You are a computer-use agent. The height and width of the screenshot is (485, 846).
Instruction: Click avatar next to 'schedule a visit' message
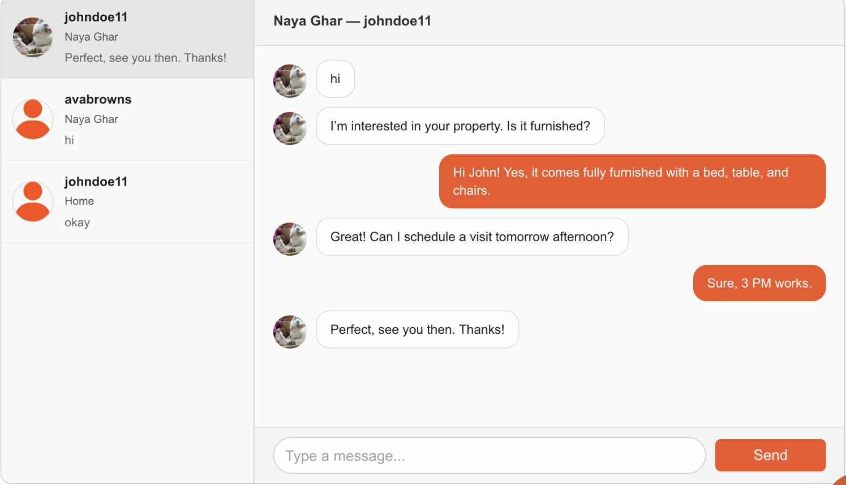coord(290,239)
